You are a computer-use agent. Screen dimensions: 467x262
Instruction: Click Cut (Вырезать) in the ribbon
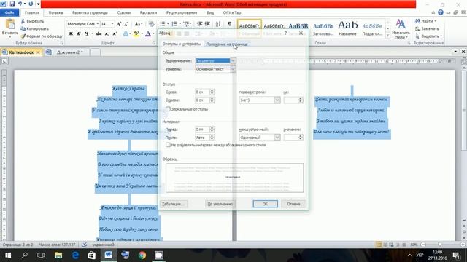pyautogui.click(x=32, y=21)
